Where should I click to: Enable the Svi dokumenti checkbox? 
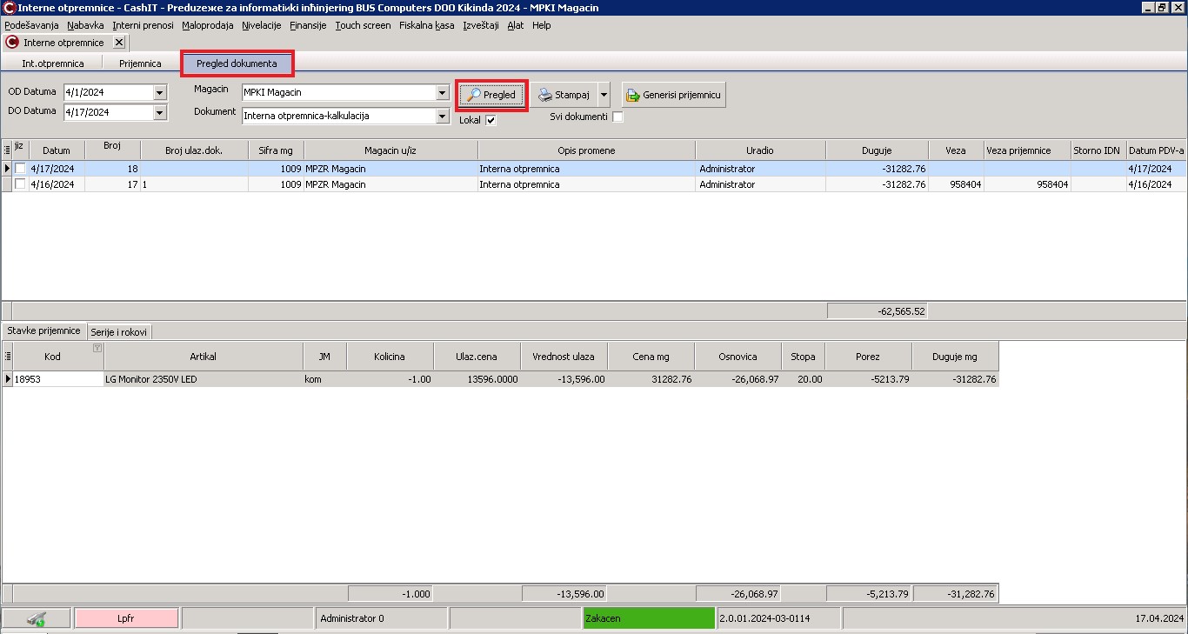tap(617, 117)
